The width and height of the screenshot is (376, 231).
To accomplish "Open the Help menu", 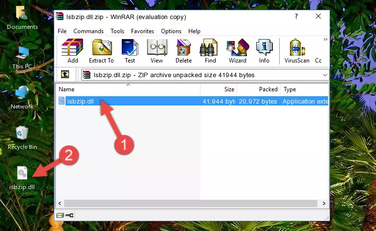I will coord(194,31).
